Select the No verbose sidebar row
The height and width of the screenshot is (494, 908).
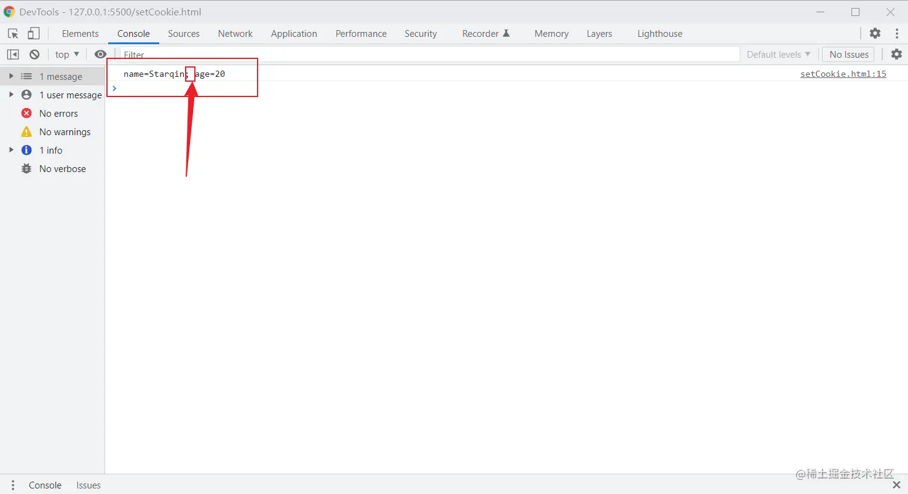(x=52, y=168)
